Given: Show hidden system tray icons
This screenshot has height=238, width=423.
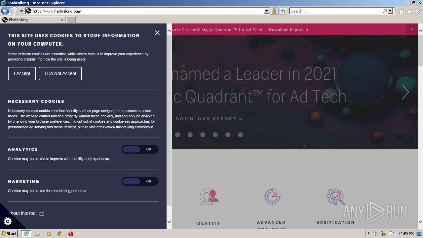Looking at the screenshot, I should pyautogui.click(x=369, y=234).
